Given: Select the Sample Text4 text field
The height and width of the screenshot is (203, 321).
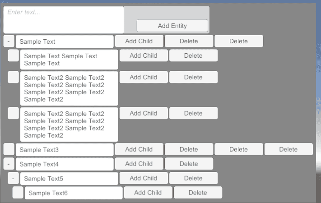Looking at the screenshot, I should pyautogui.click(x=65, y=164).
